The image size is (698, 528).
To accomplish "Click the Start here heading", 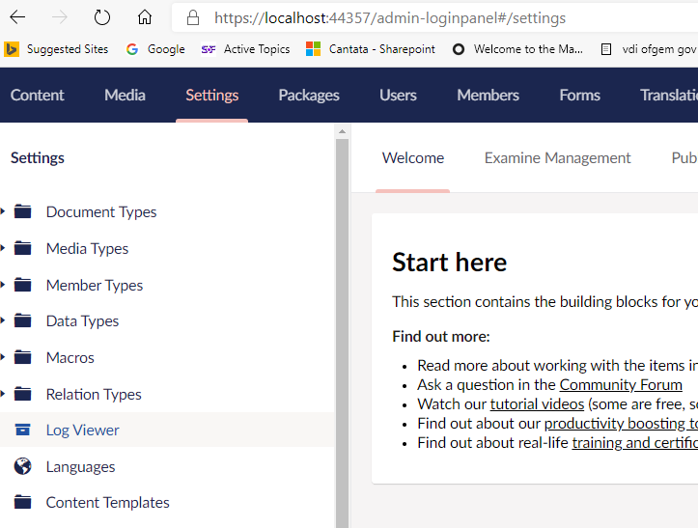I will click(449, 262).
